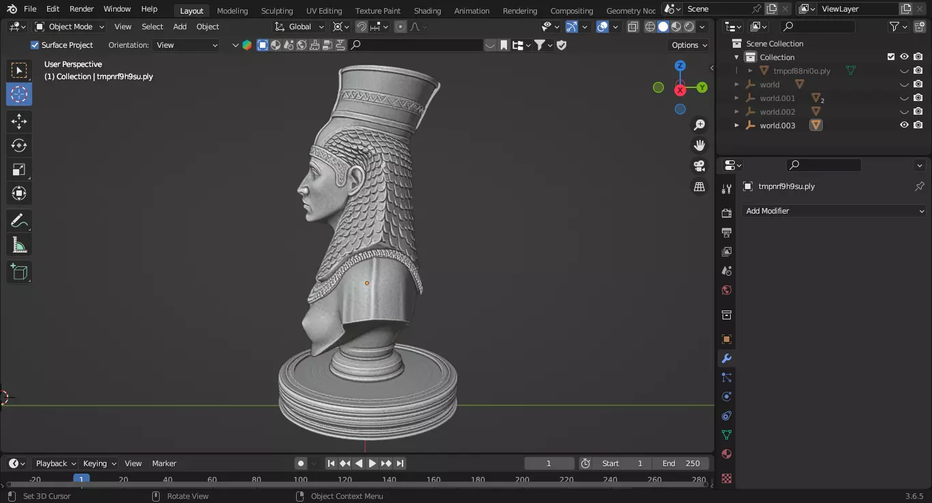Open the Object properties tab
The height and width of the screenshot is (503, 932).
click(x=727, y=339)
